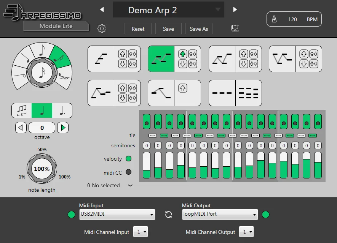Toggle the tie of the first step
The width and height of the screenshot is (337, 243).
point(153,136)
